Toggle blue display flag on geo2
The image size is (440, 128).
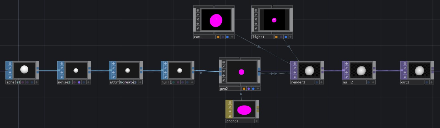(x=253, y=89)
